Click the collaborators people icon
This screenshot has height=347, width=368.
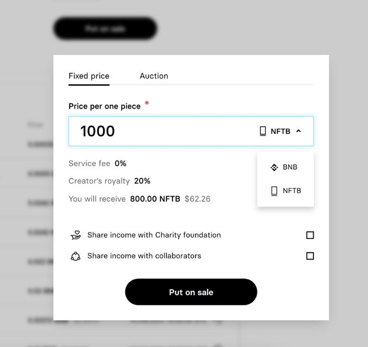76,256
